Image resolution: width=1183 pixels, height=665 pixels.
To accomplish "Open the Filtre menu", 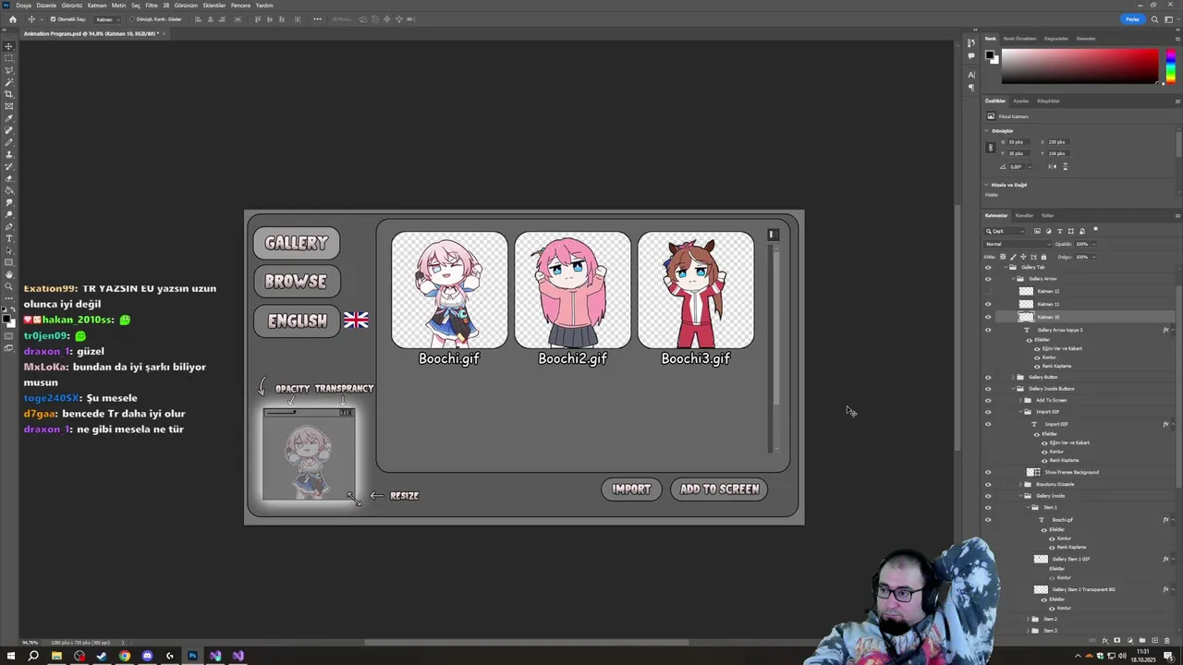I will pos(152,6).
